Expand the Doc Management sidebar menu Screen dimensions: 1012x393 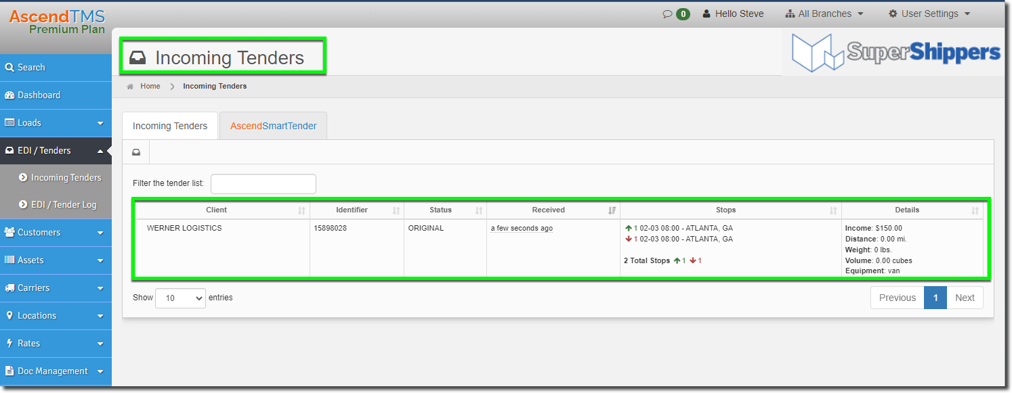[x=100, y=371]
